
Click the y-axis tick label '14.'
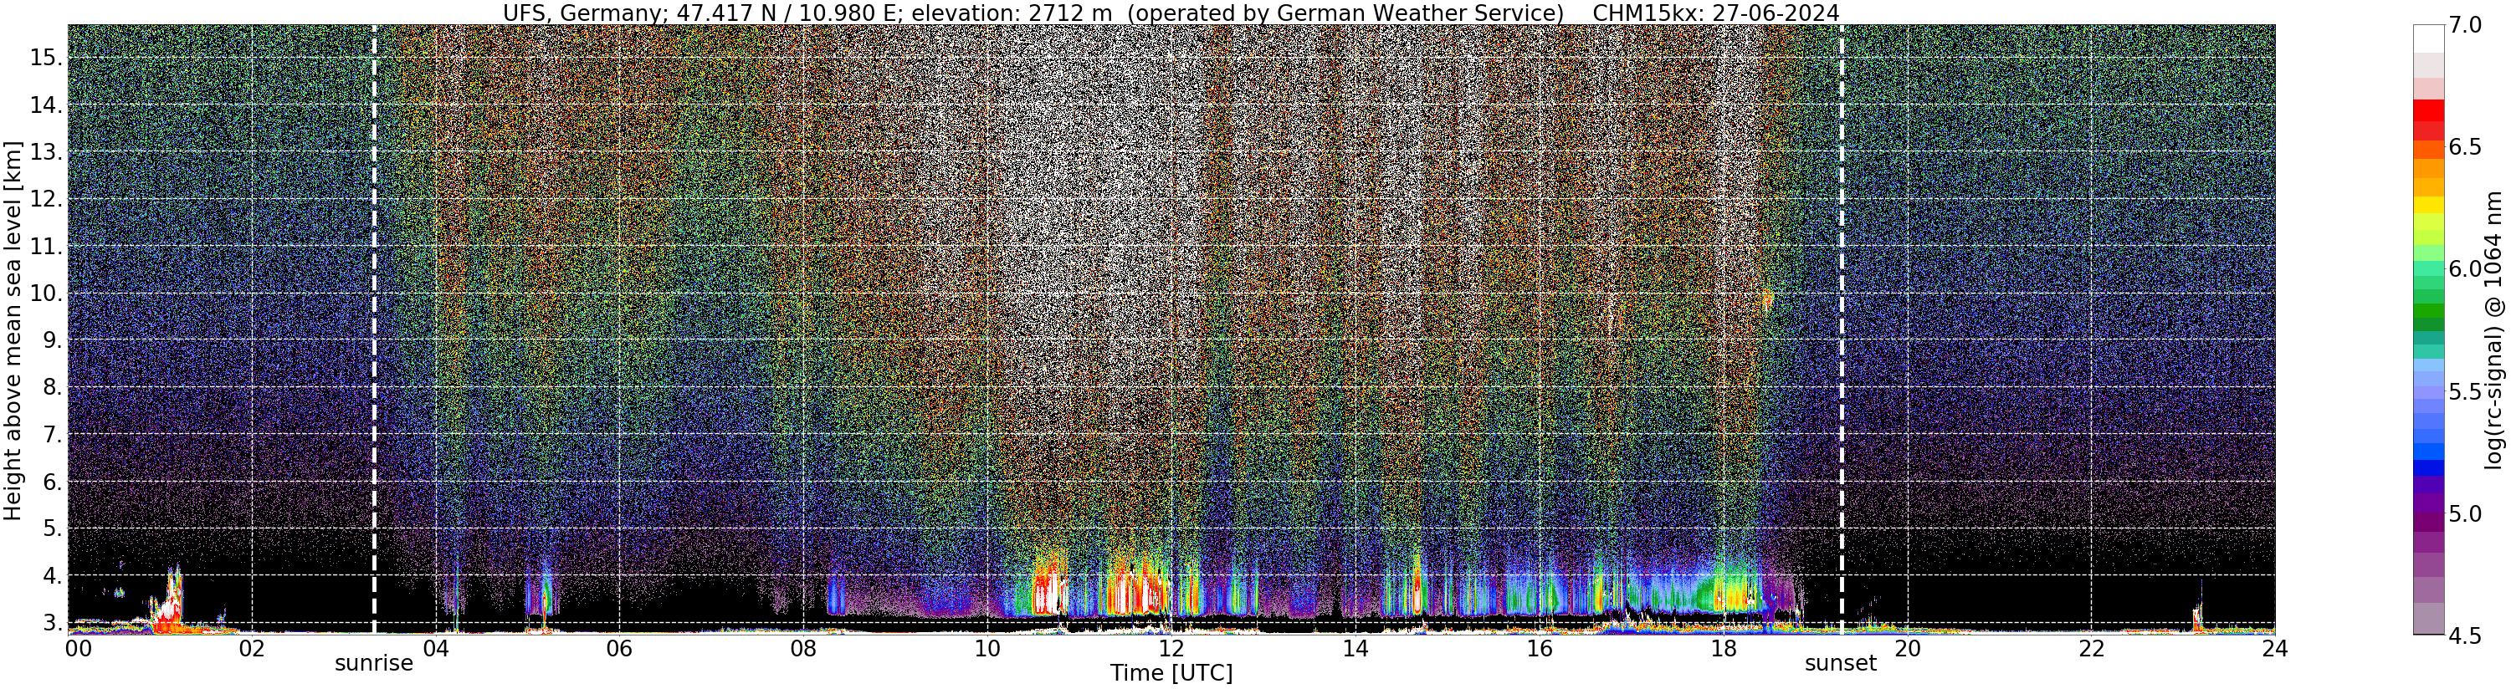46,105
